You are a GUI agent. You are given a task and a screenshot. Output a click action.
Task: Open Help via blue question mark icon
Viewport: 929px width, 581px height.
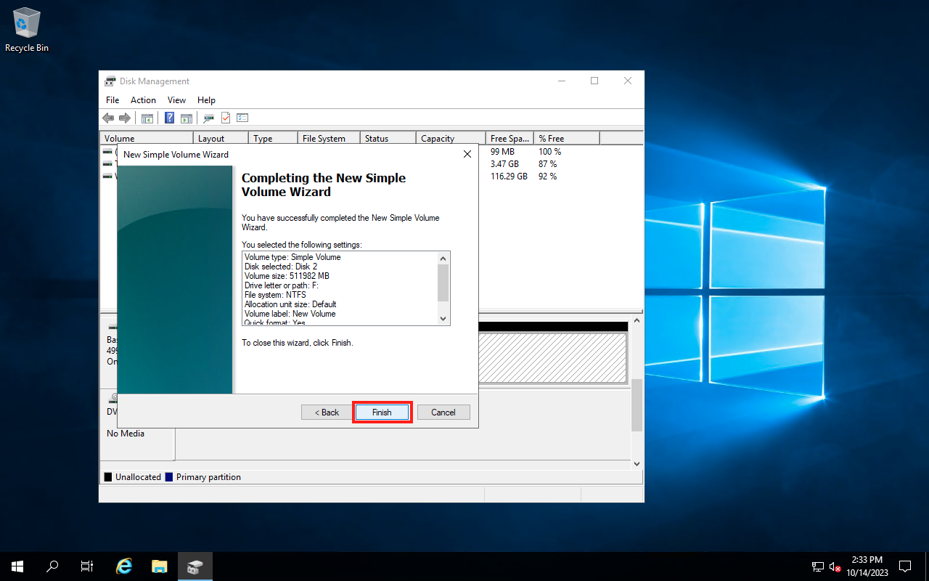click(169, 118)
